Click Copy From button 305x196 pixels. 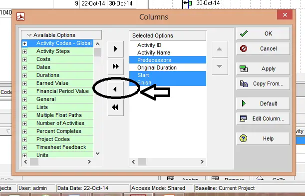point(263,84)
